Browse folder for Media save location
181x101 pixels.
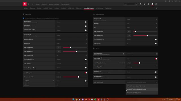[x=157, y=54]
